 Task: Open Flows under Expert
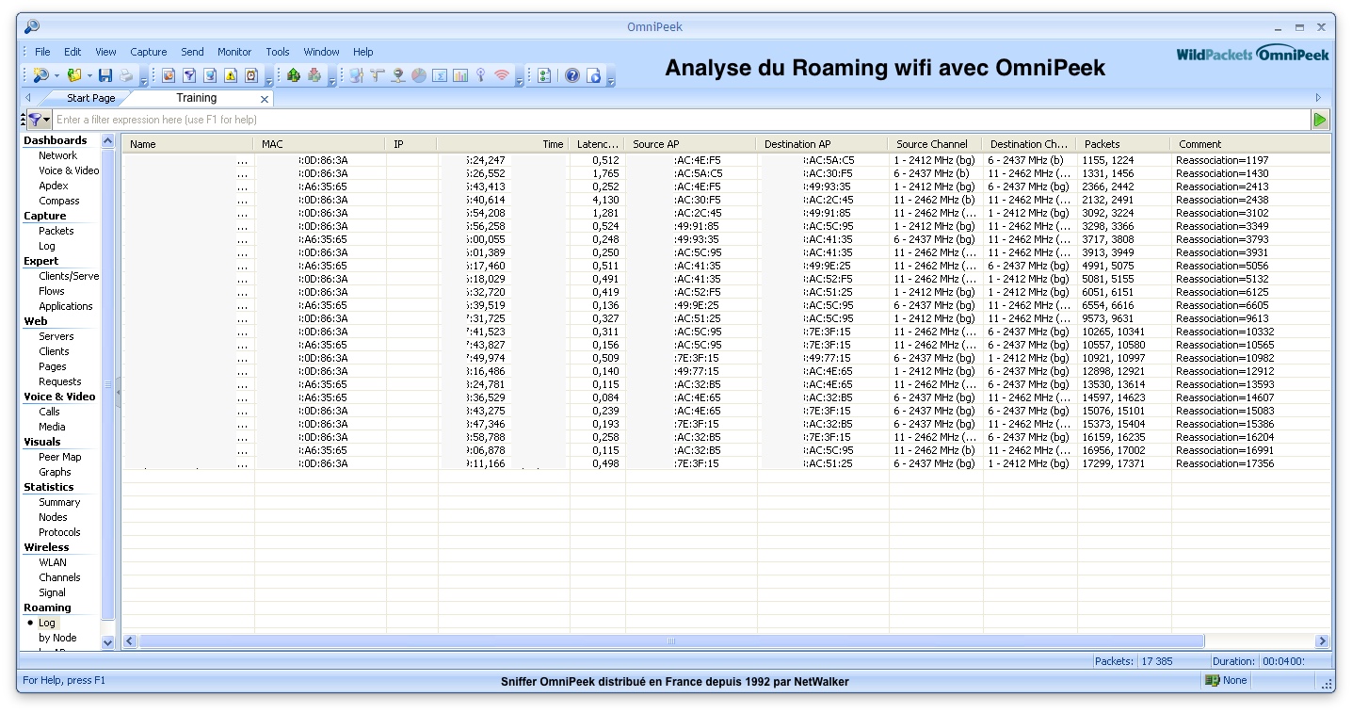[x=52, y=291]
